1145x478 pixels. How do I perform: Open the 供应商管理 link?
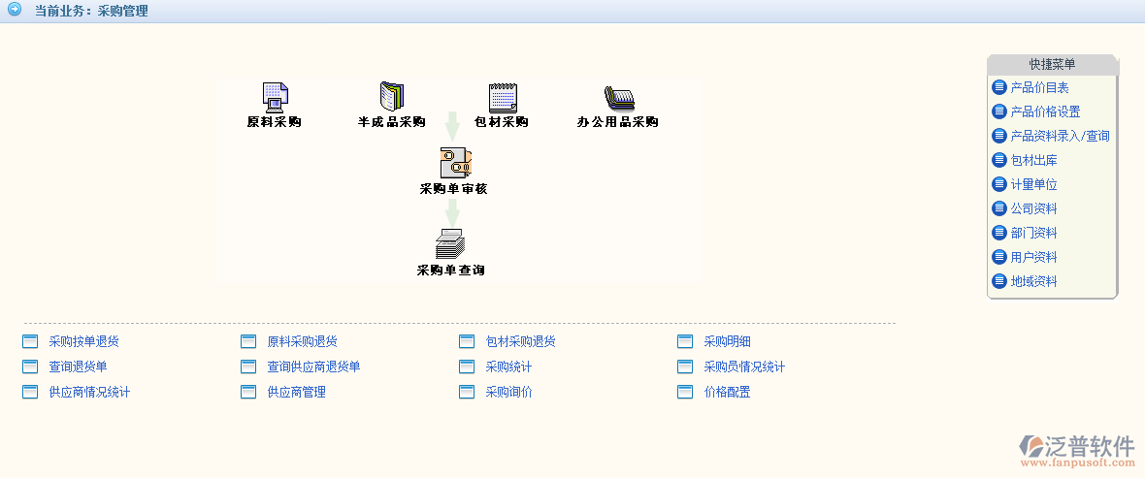click(297, 392)
